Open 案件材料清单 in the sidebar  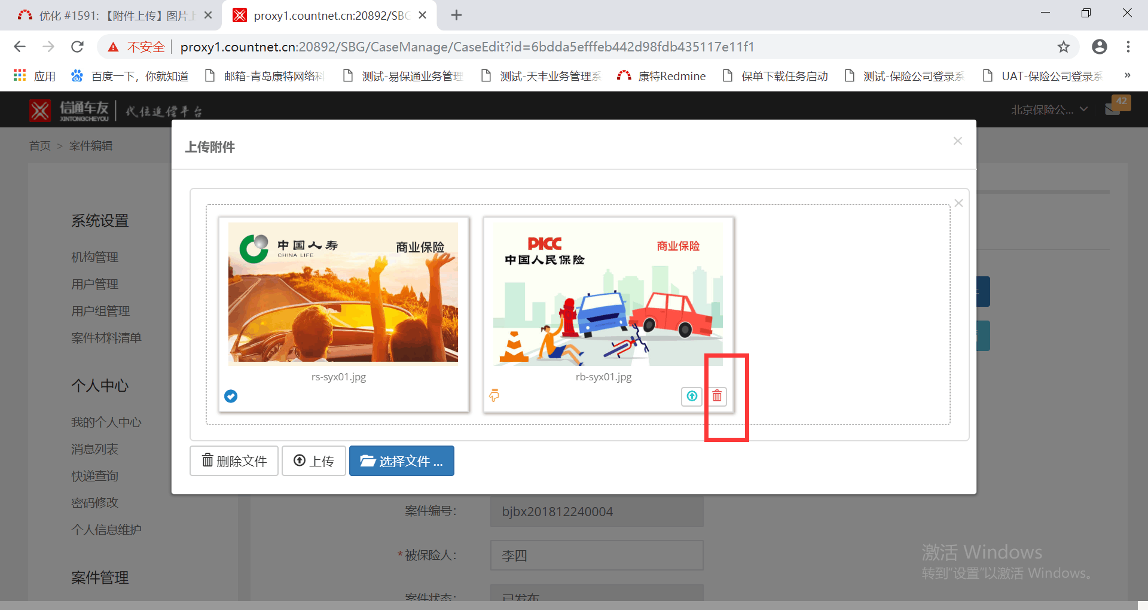(106, 338)
